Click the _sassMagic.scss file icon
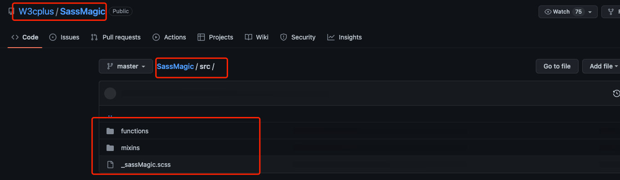 110,165
